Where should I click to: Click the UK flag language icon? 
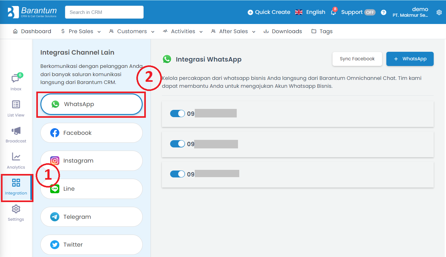click(299, 12)
